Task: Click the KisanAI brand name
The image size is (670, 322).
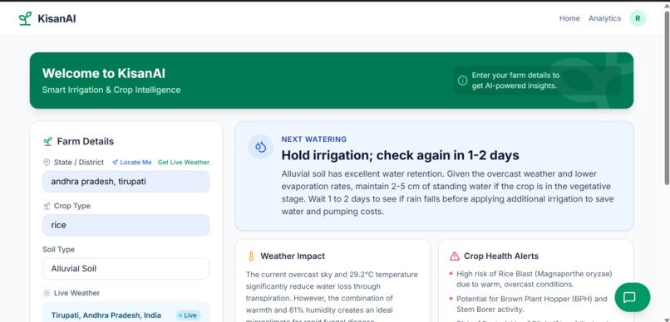Action: (x=57, y=18)
